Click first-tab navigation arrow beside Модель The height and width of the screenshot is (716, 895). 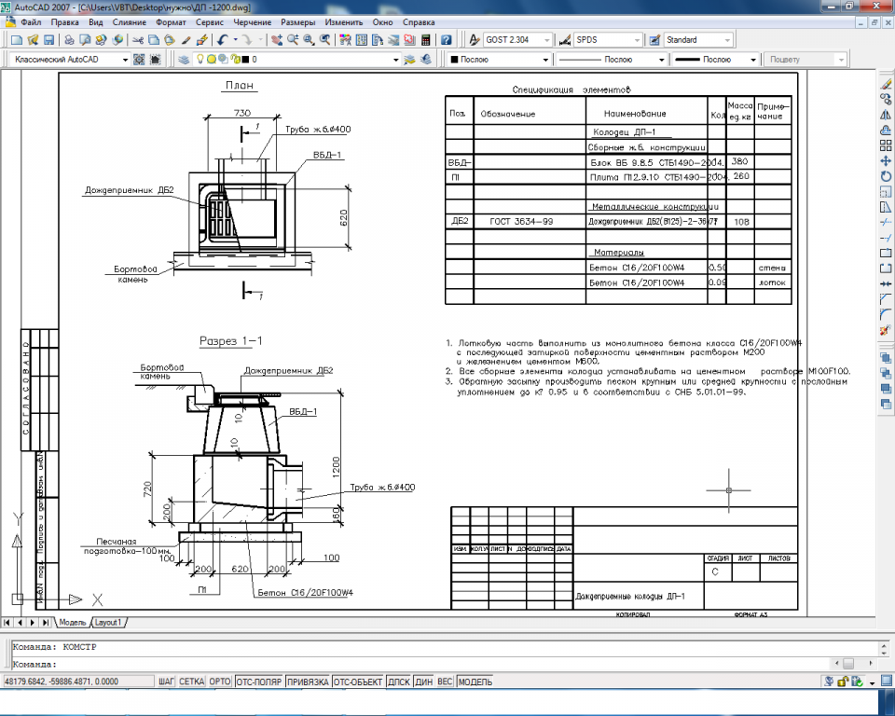[x=7, y=623]
